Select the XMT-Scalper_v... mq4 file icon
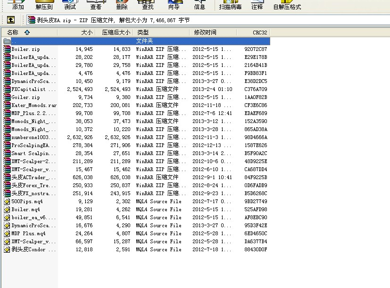The width and height of the screenshot is (390, 288). (7, 241)
